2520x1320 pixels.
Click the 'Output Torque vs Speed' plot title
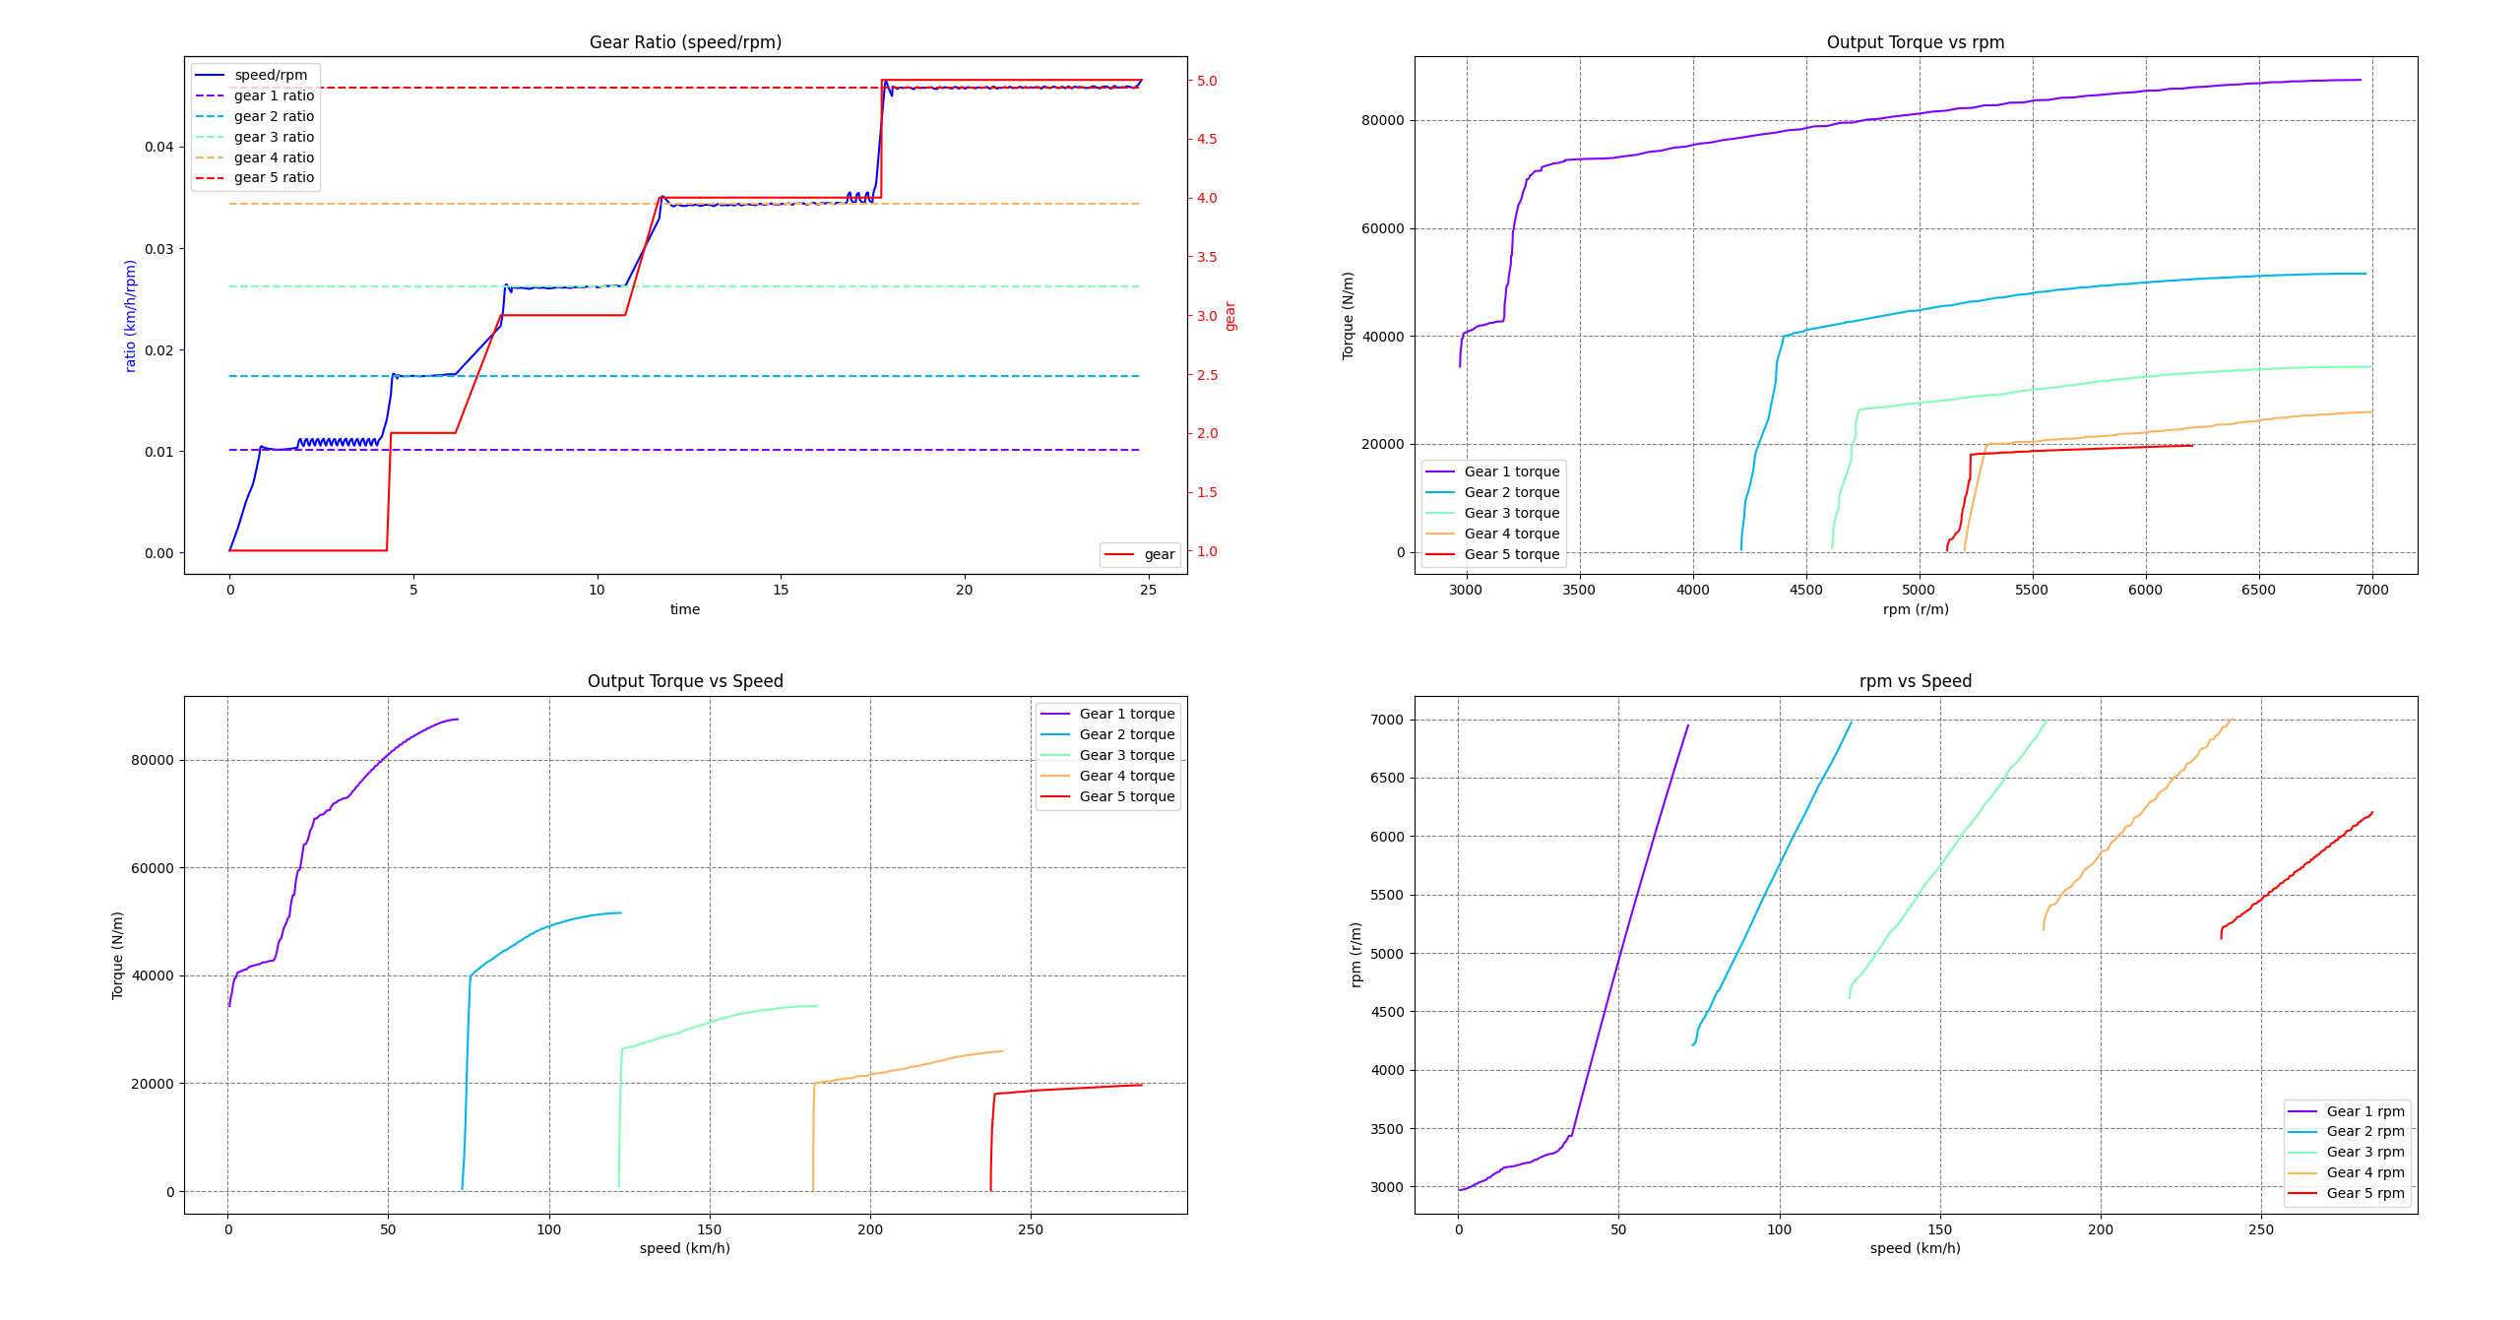point(685,681)
